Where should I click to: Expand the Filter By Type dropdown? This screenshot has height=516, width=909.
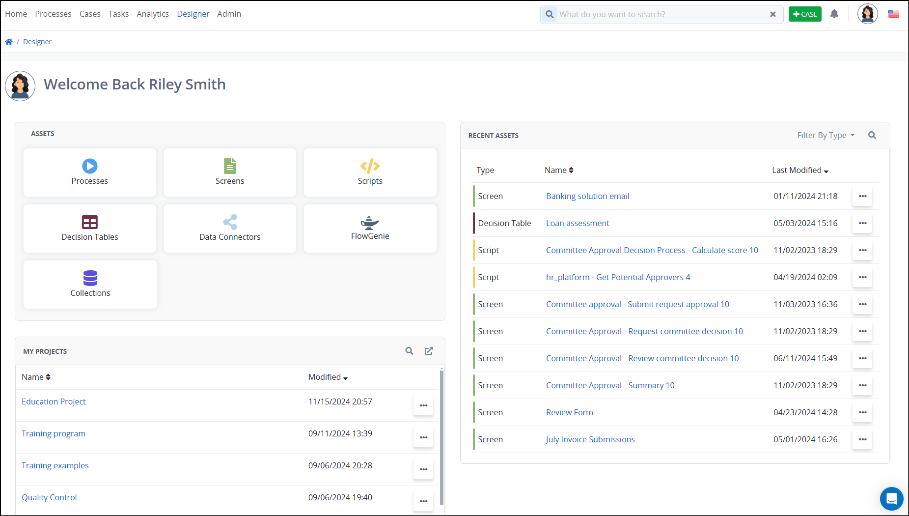point(826,135)
